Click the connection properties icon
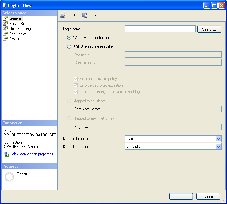This screenshot has height=204, width=227. (7, 154)
